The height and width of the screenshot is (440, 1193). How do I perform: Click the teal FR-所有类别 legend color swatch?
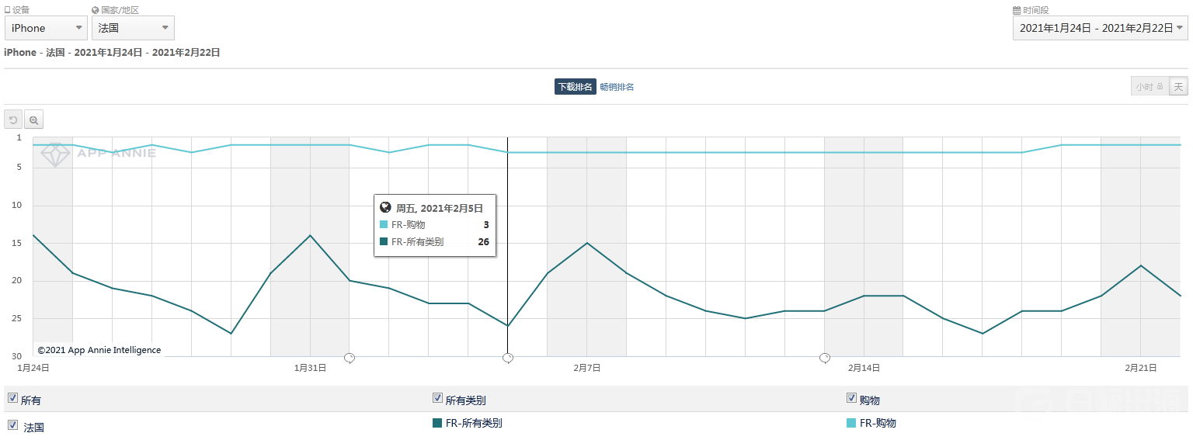[x=437, y=423]
